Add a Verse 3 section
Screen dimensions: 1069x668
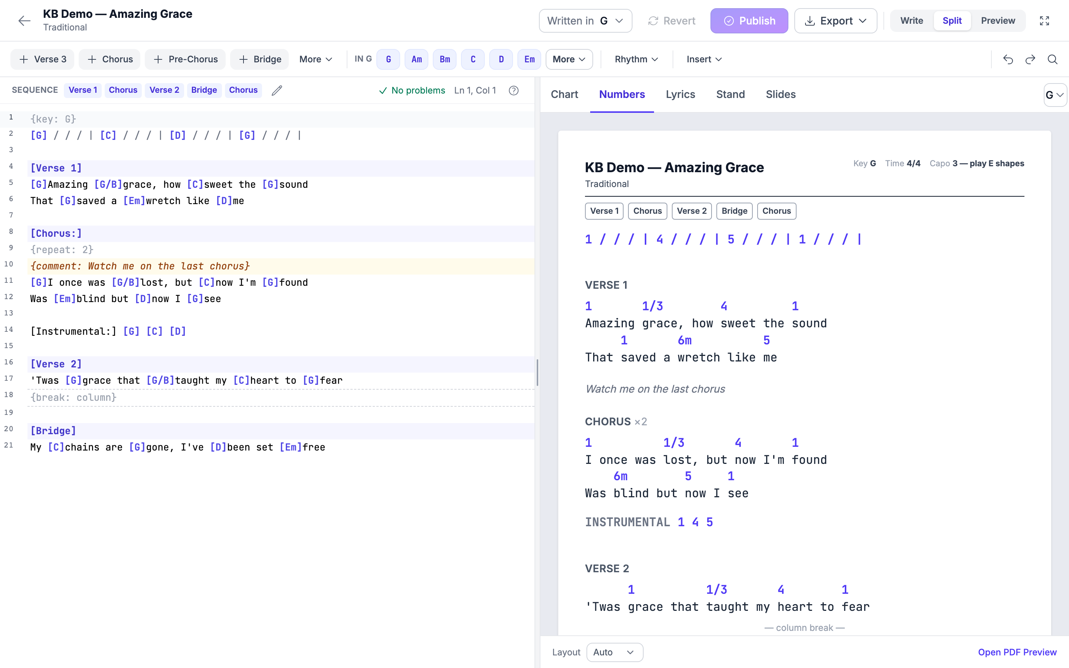coord(43,59)
